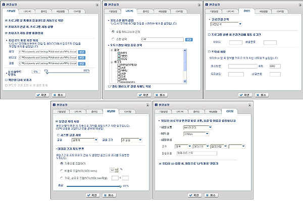Click the port field showing 8080

(x=275, y=66)
